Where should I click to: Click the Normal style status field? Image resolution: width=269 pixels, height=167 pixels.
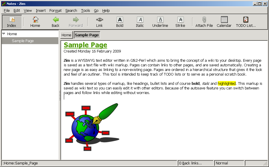click(x=229, y=163)
